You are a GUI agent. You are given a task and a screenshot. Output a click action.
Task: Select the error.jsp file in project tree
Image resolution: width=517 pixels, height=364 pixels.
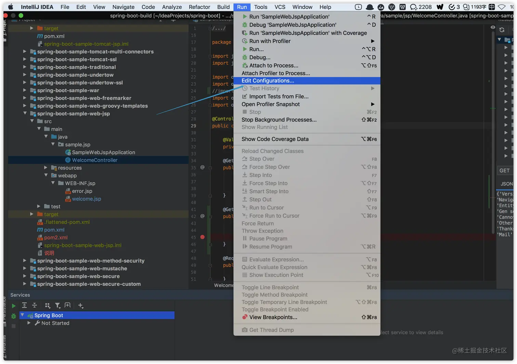click(82, 191)
